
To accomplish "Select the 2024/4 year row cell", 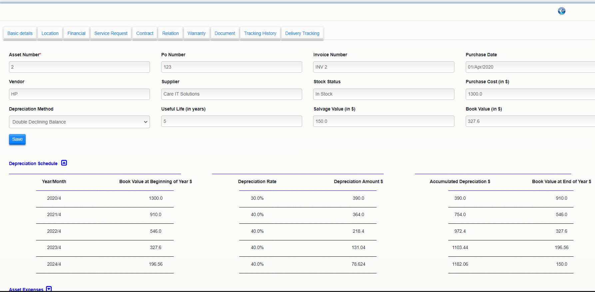I will tap(54, 264).
